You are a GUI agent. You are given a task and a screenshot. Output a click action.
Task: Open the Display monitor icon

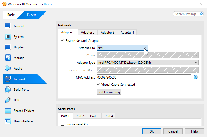click(x=8, y=47)
